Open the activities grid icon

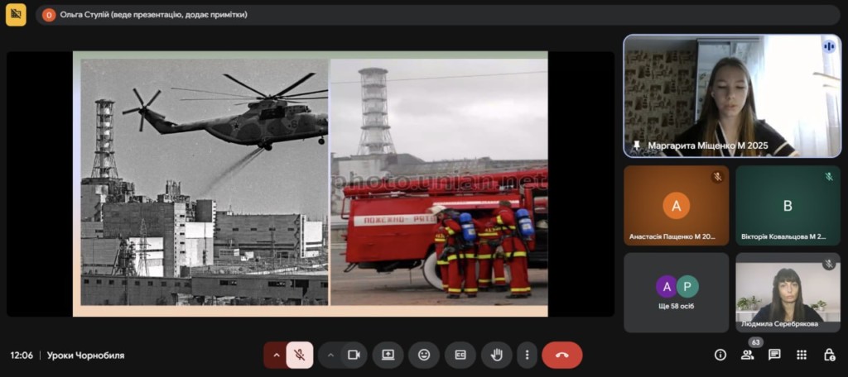pos(802,355)
